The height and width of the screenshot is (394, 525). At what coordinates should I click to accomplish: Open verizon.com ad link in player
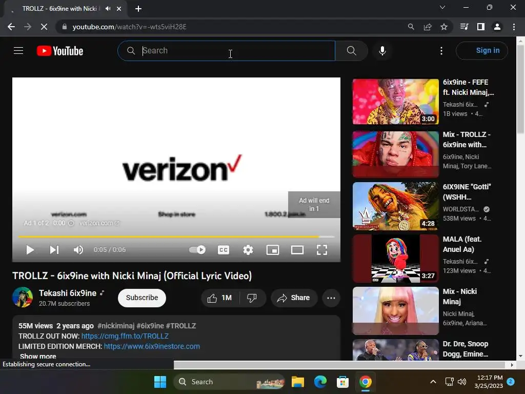99,223
